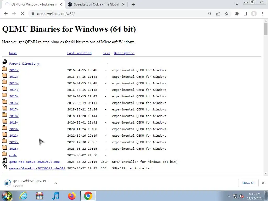Open the 2016/ folder link
The height and width of the screenshot is (201, 268).
[x=14, y=103]
